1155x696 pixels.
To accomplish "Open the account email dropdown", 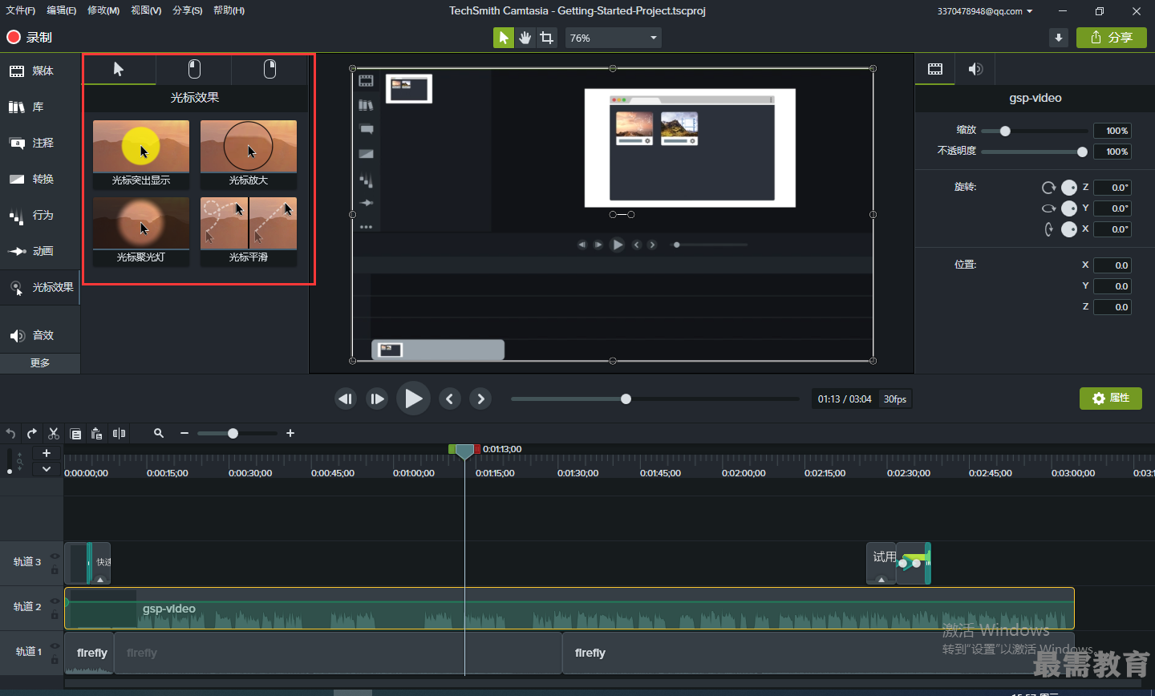I will pos(985,11).
